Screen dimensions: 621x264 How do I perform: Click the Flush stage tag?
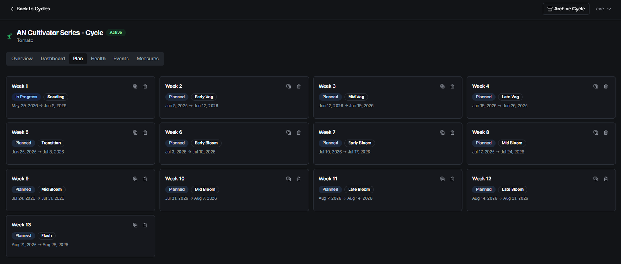(x=47, y=236)
